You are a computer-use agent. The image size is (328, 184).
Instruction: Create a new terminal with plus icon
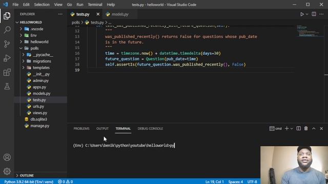pos(286,128)
